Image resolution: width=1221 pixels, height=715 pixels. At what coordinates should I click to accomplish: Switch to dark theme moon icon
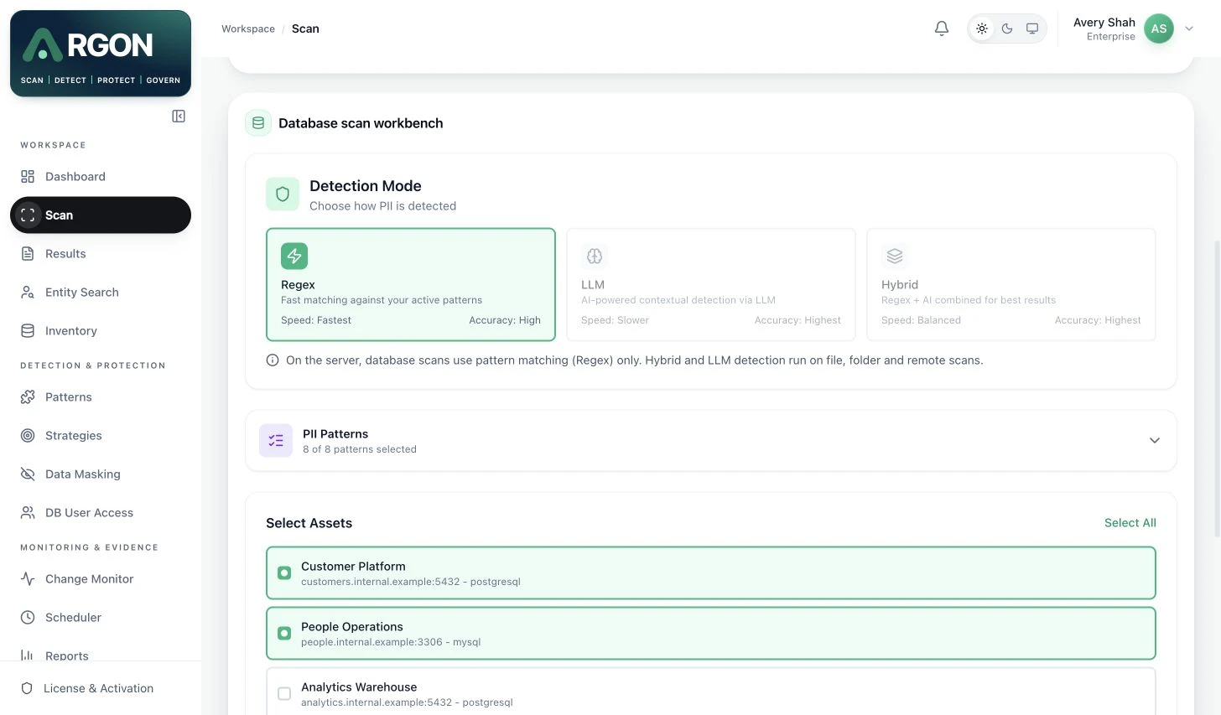[x=1007, y=28]
